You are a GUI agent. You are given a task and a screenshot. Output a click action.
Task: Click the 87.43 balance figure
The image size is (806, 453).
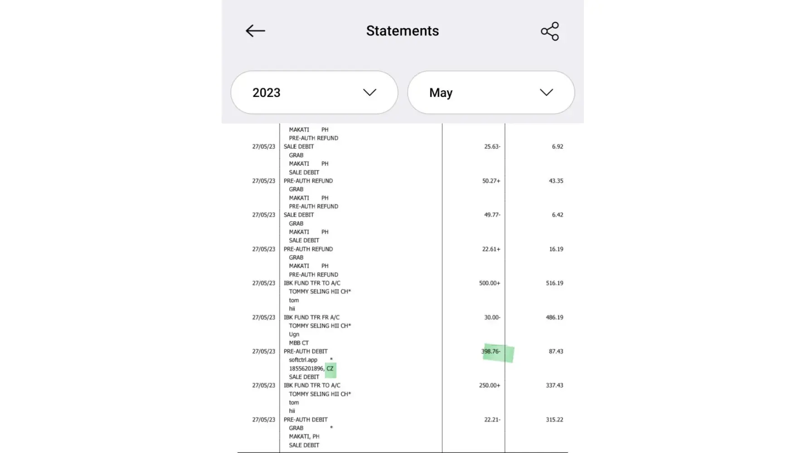556,352
